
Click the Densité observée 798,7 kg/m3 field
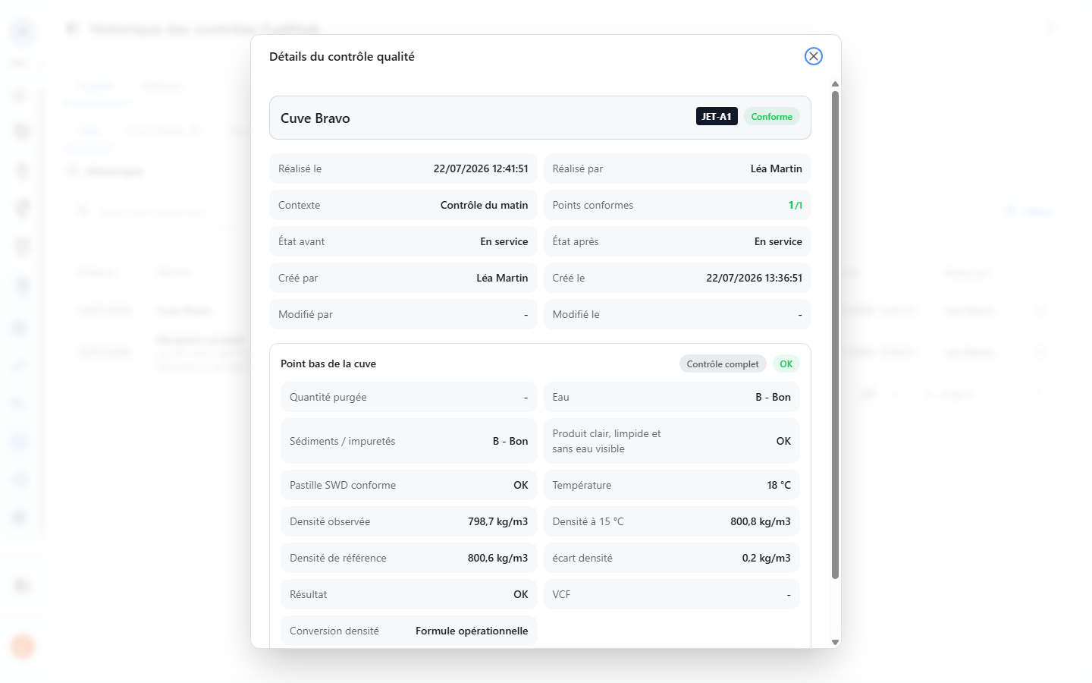coord(409,521)
